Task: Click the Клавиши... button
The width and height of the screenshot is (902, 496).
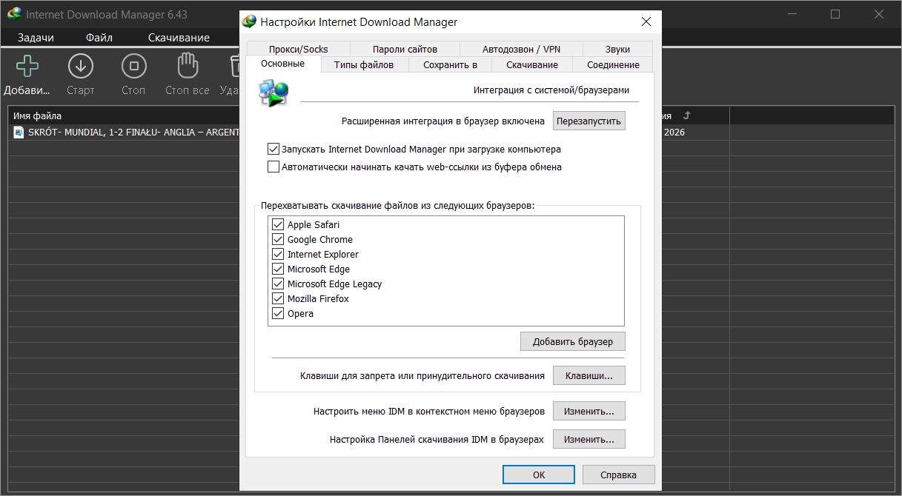Action: (x=589, y=375)
